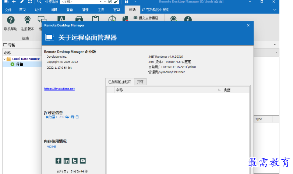The image size is (293, 174).
Task: Open the navigation panel dropdown arrow at far right
Action: tap(275, 45)
